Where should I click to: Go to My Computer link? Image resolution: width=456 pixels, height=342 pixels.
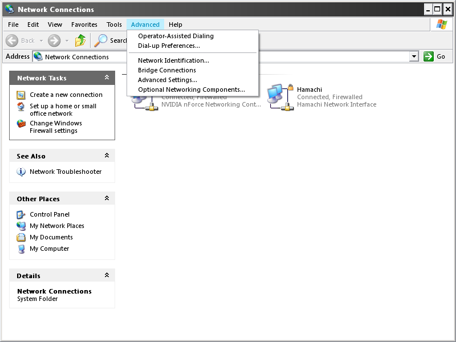tap(49, 249)
